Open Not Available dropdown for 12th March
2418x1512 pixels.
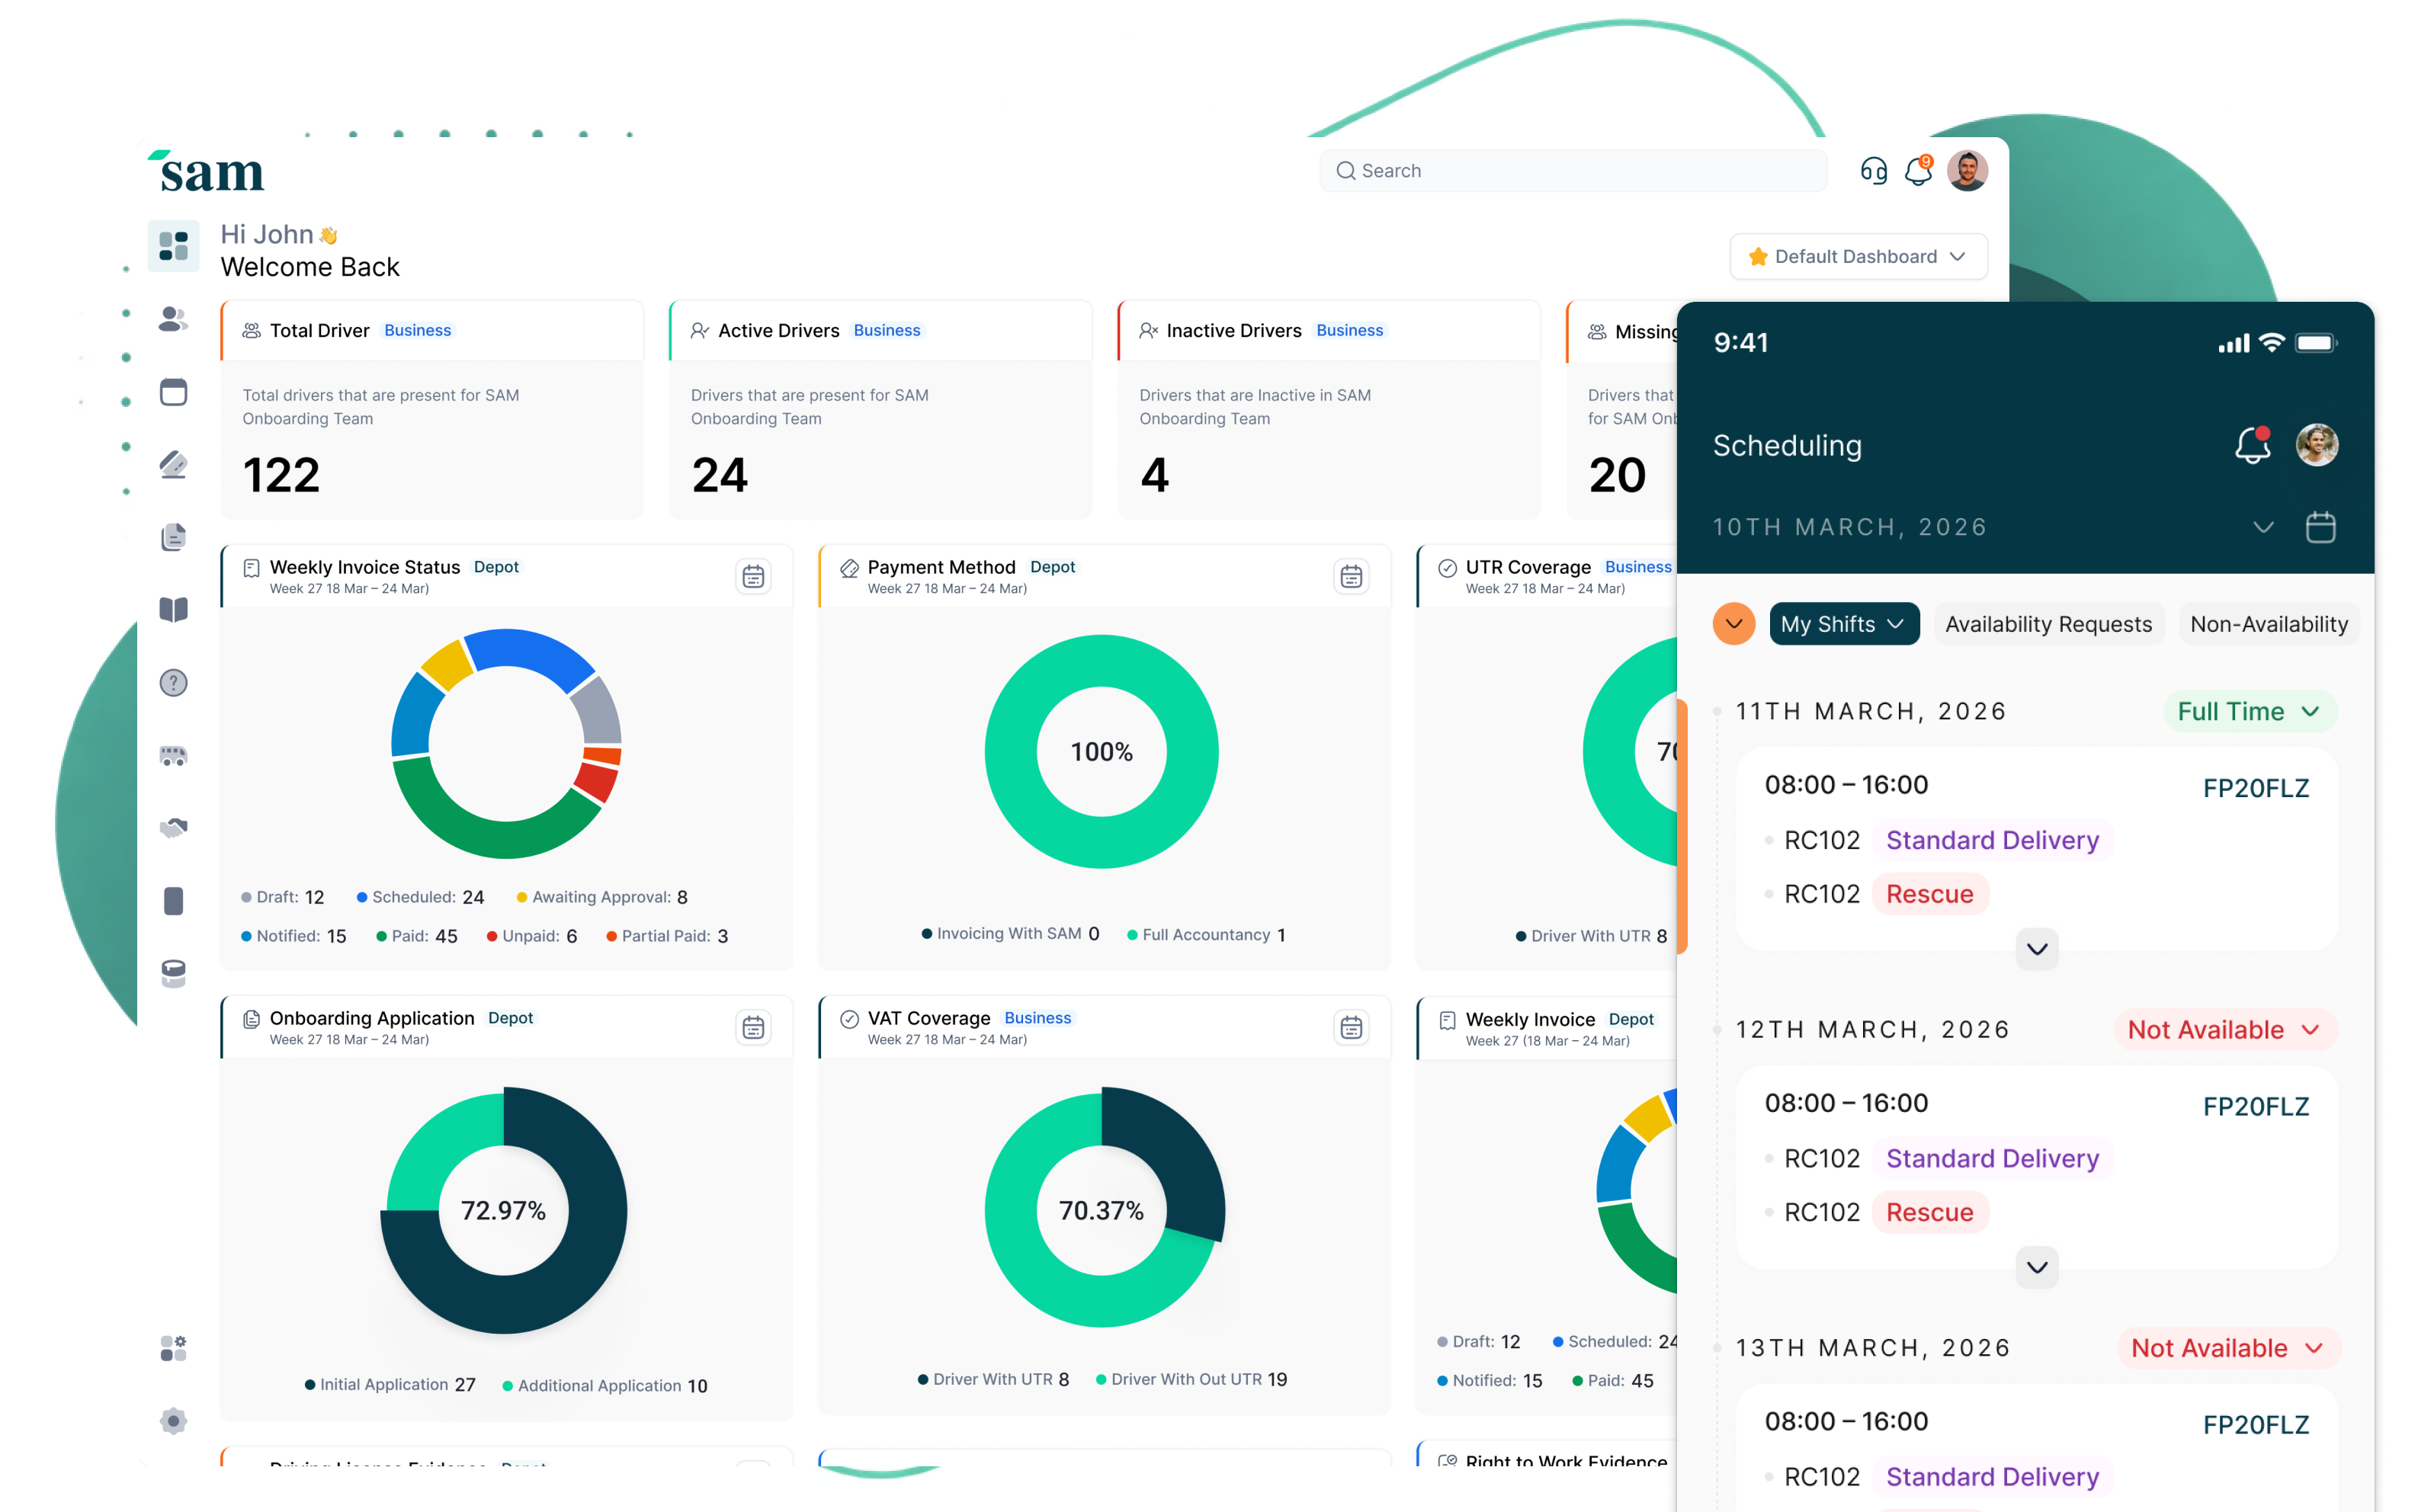pyautogui.click(x=2224, y=1030)
